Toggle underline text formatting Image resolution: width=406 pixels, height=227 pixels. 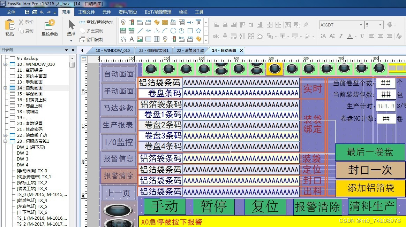coord(362,36)
